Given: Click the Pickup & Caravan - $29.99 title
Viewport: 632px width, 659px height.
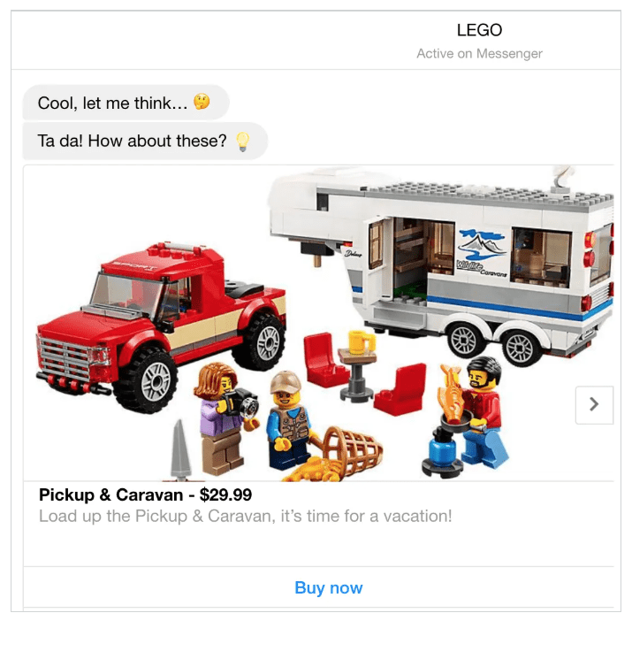Looking at the screenshot, I should pos(145,494).
